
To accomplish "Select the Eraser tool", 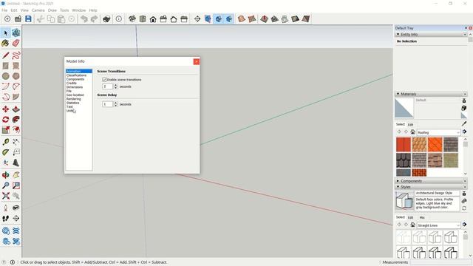I will pos(16,44).
